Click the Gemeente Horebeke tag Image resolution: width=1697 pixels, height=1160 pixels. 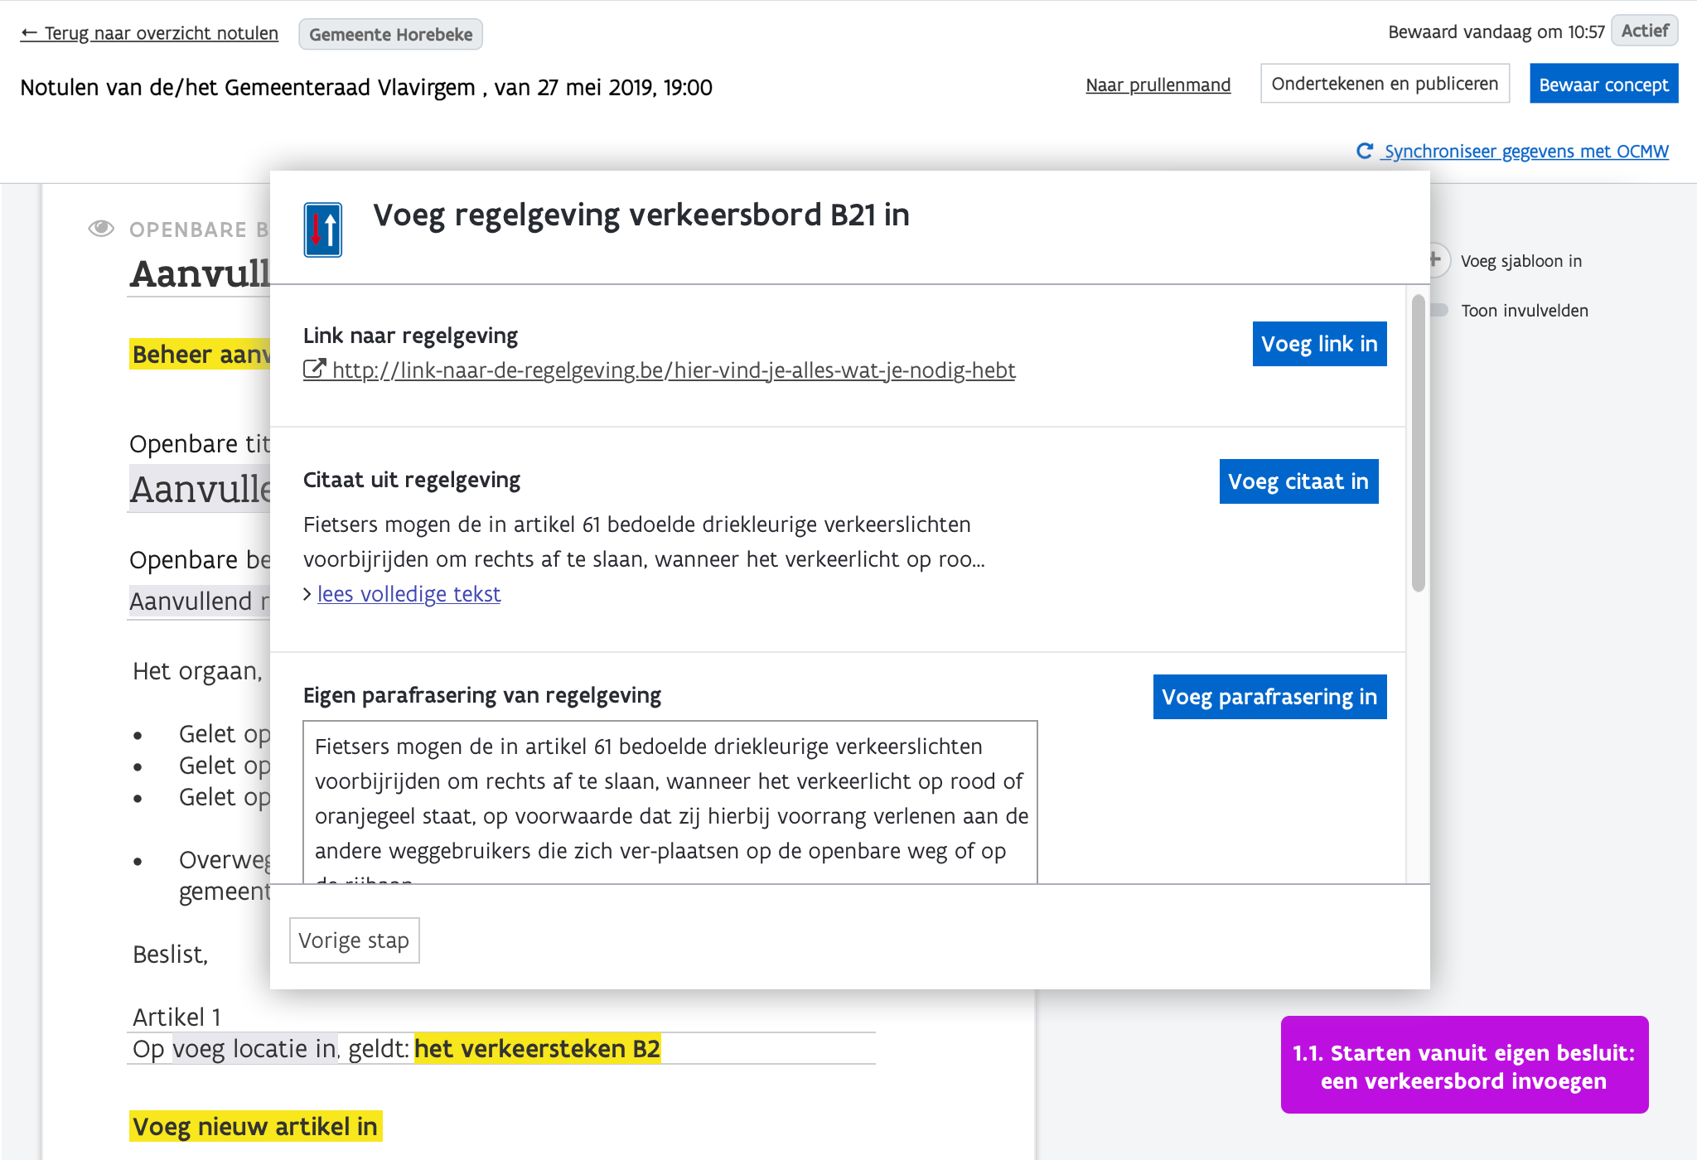[x=390, y=34]
